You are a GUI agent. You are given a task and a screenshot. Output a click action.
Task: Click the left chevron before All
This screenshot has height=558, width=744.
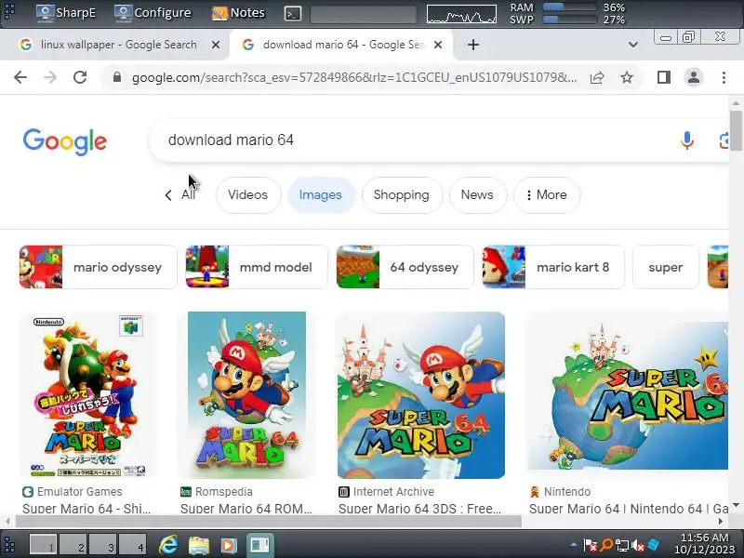168,195
